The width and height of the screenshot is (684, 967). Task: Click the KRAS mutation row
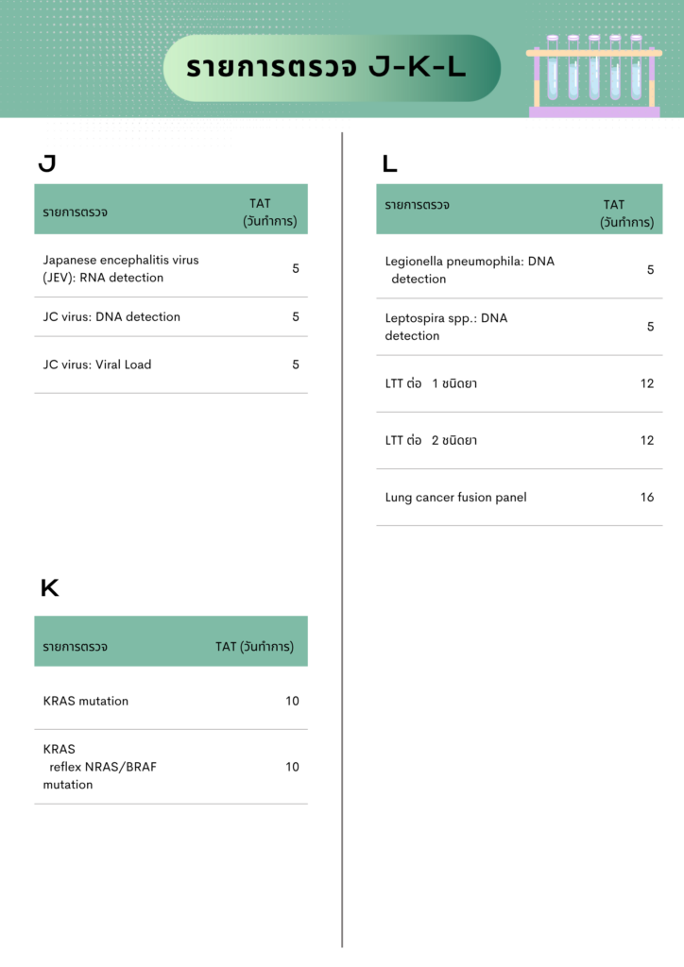171,701
